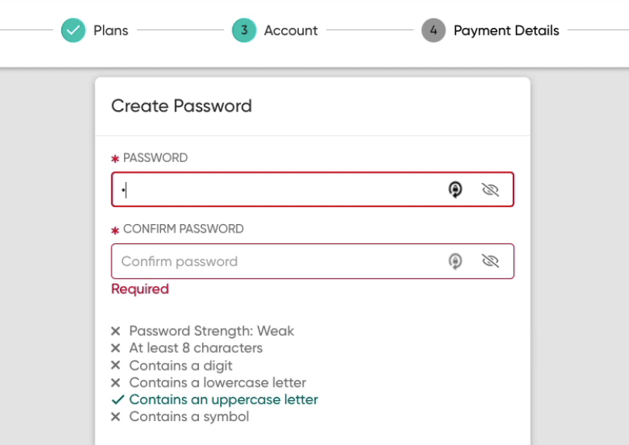Go to the Plans step label
Image resolution: width=629 pixels, height=445 pixels.
pos(111,30)
